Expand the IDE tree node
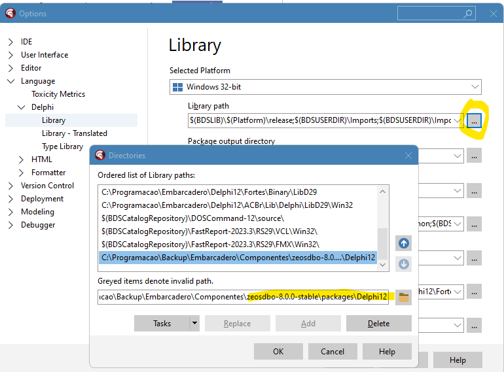The width and height of the screenshot is (504, 372). tap(10, 42)
